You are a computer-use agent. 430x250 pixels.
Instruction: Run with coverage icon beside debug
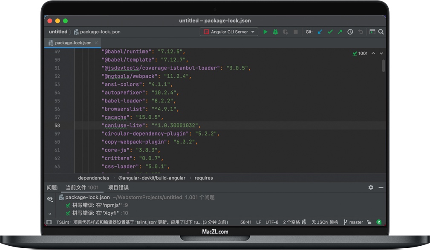[x=286, y=32]
